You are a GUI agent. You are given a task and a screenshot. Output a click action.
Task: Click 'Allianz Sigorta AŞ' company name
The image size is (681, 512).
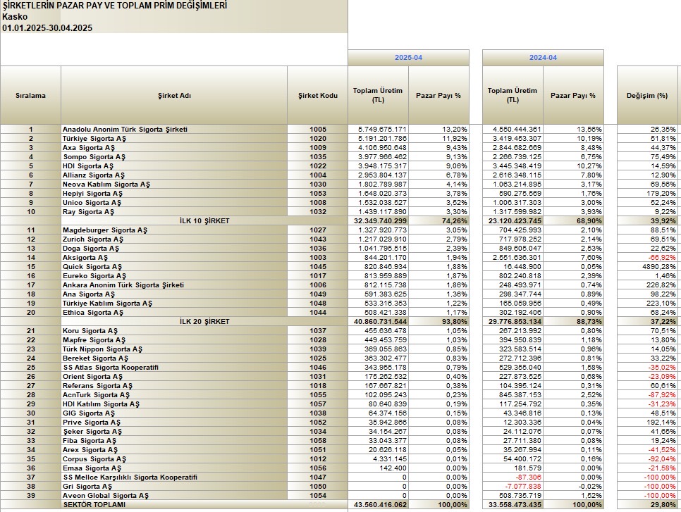coord(93,175)
